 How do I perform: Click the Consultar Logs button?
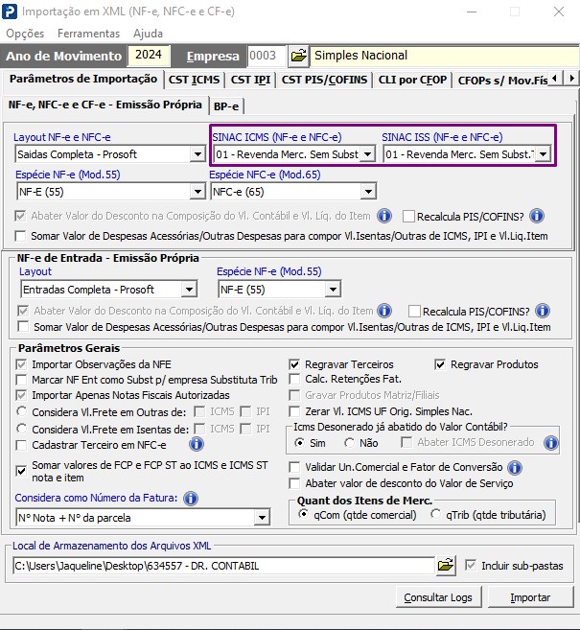click(x=438, y=597)
